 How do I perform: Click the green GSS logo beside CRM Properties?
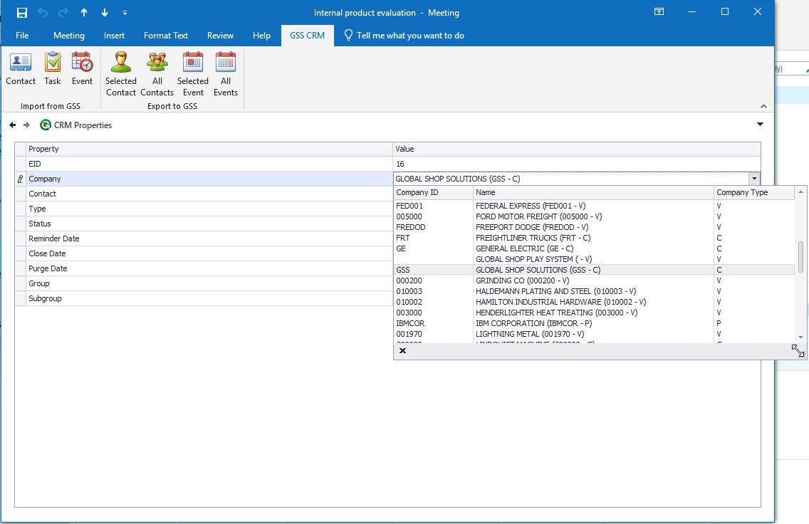[46, 125]
